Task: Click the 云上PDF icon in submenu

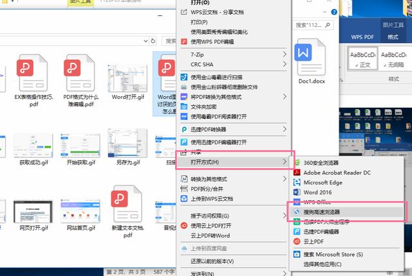Action: point(297,241)
